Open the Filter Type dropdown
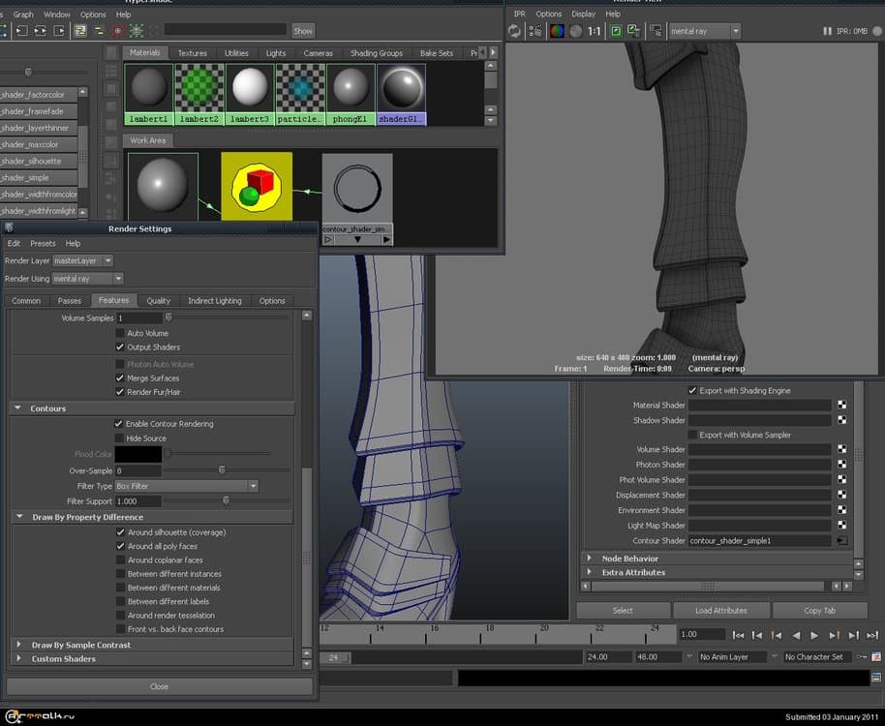 (186, 486)
